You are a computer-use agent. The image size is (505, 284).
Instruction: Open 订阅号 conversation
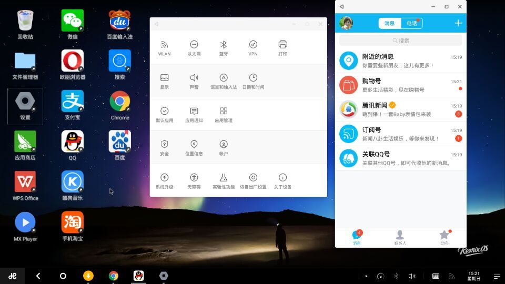pos(401,134)
